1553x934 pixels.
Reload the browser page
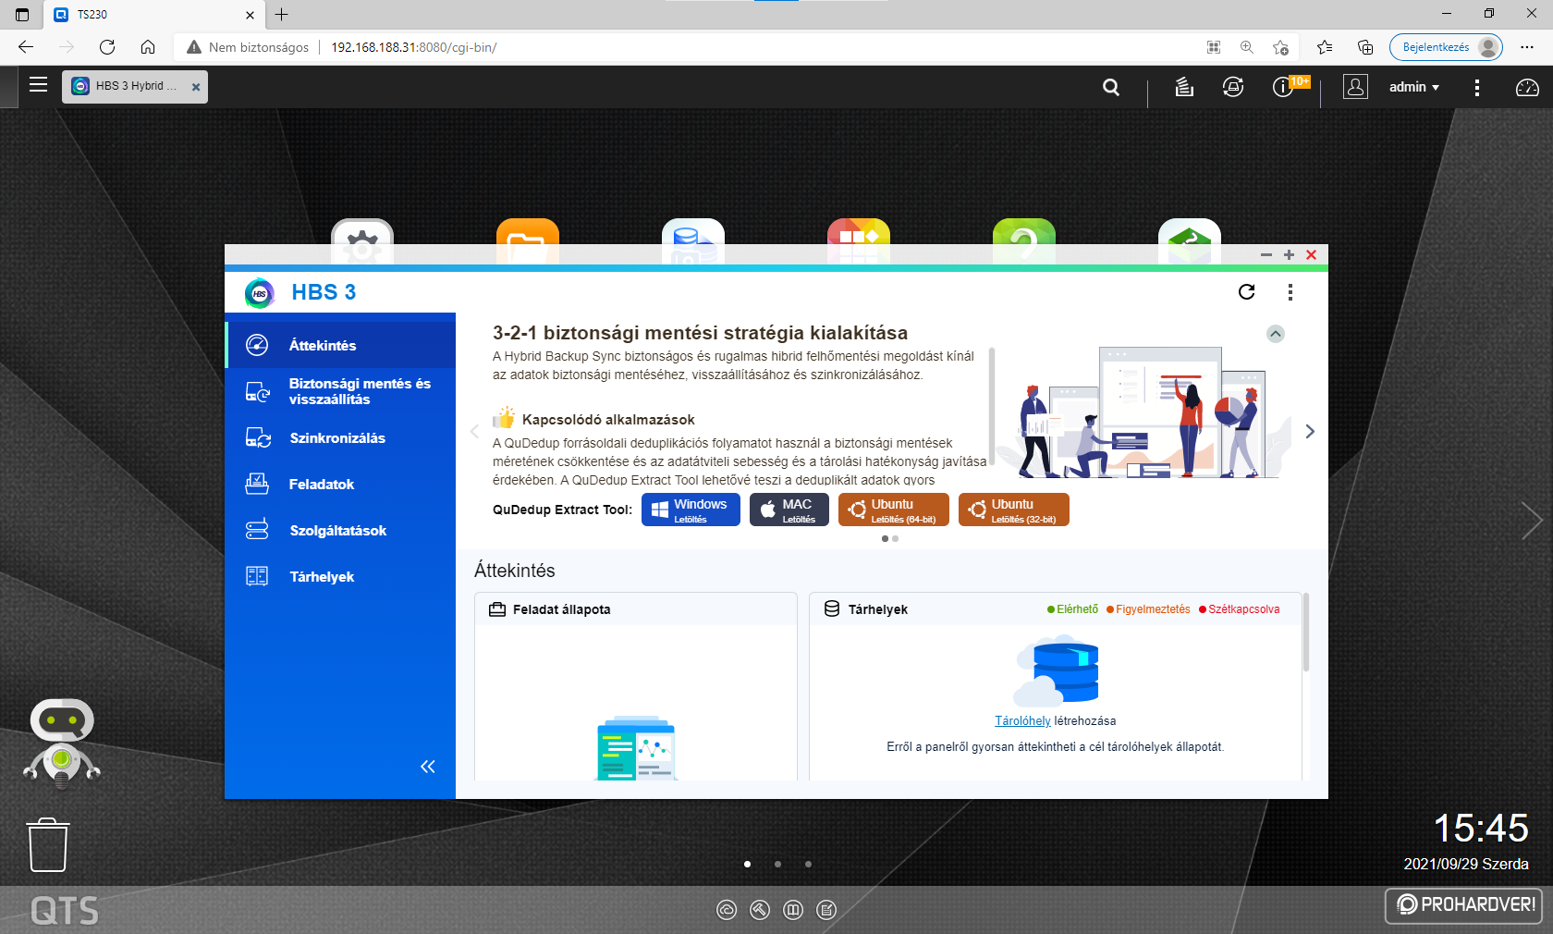click(x=107, y=47)
